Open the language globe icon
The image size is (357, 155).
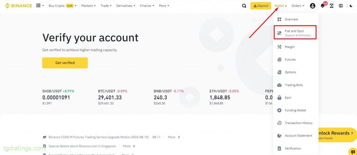pyautogui.click(x=341, y=6)
